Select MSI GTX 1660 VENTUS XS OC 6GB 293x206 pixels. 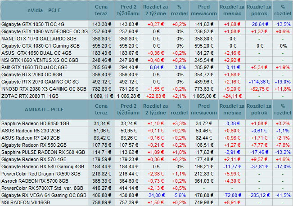click(40, 60)
